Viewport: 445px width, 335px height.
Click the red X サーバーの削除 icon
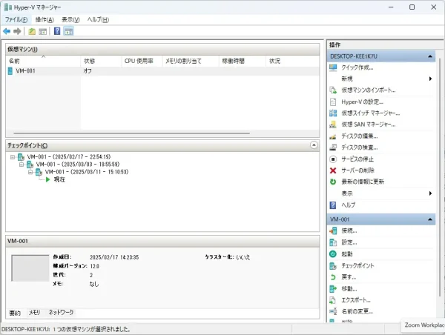click(333, 170)
